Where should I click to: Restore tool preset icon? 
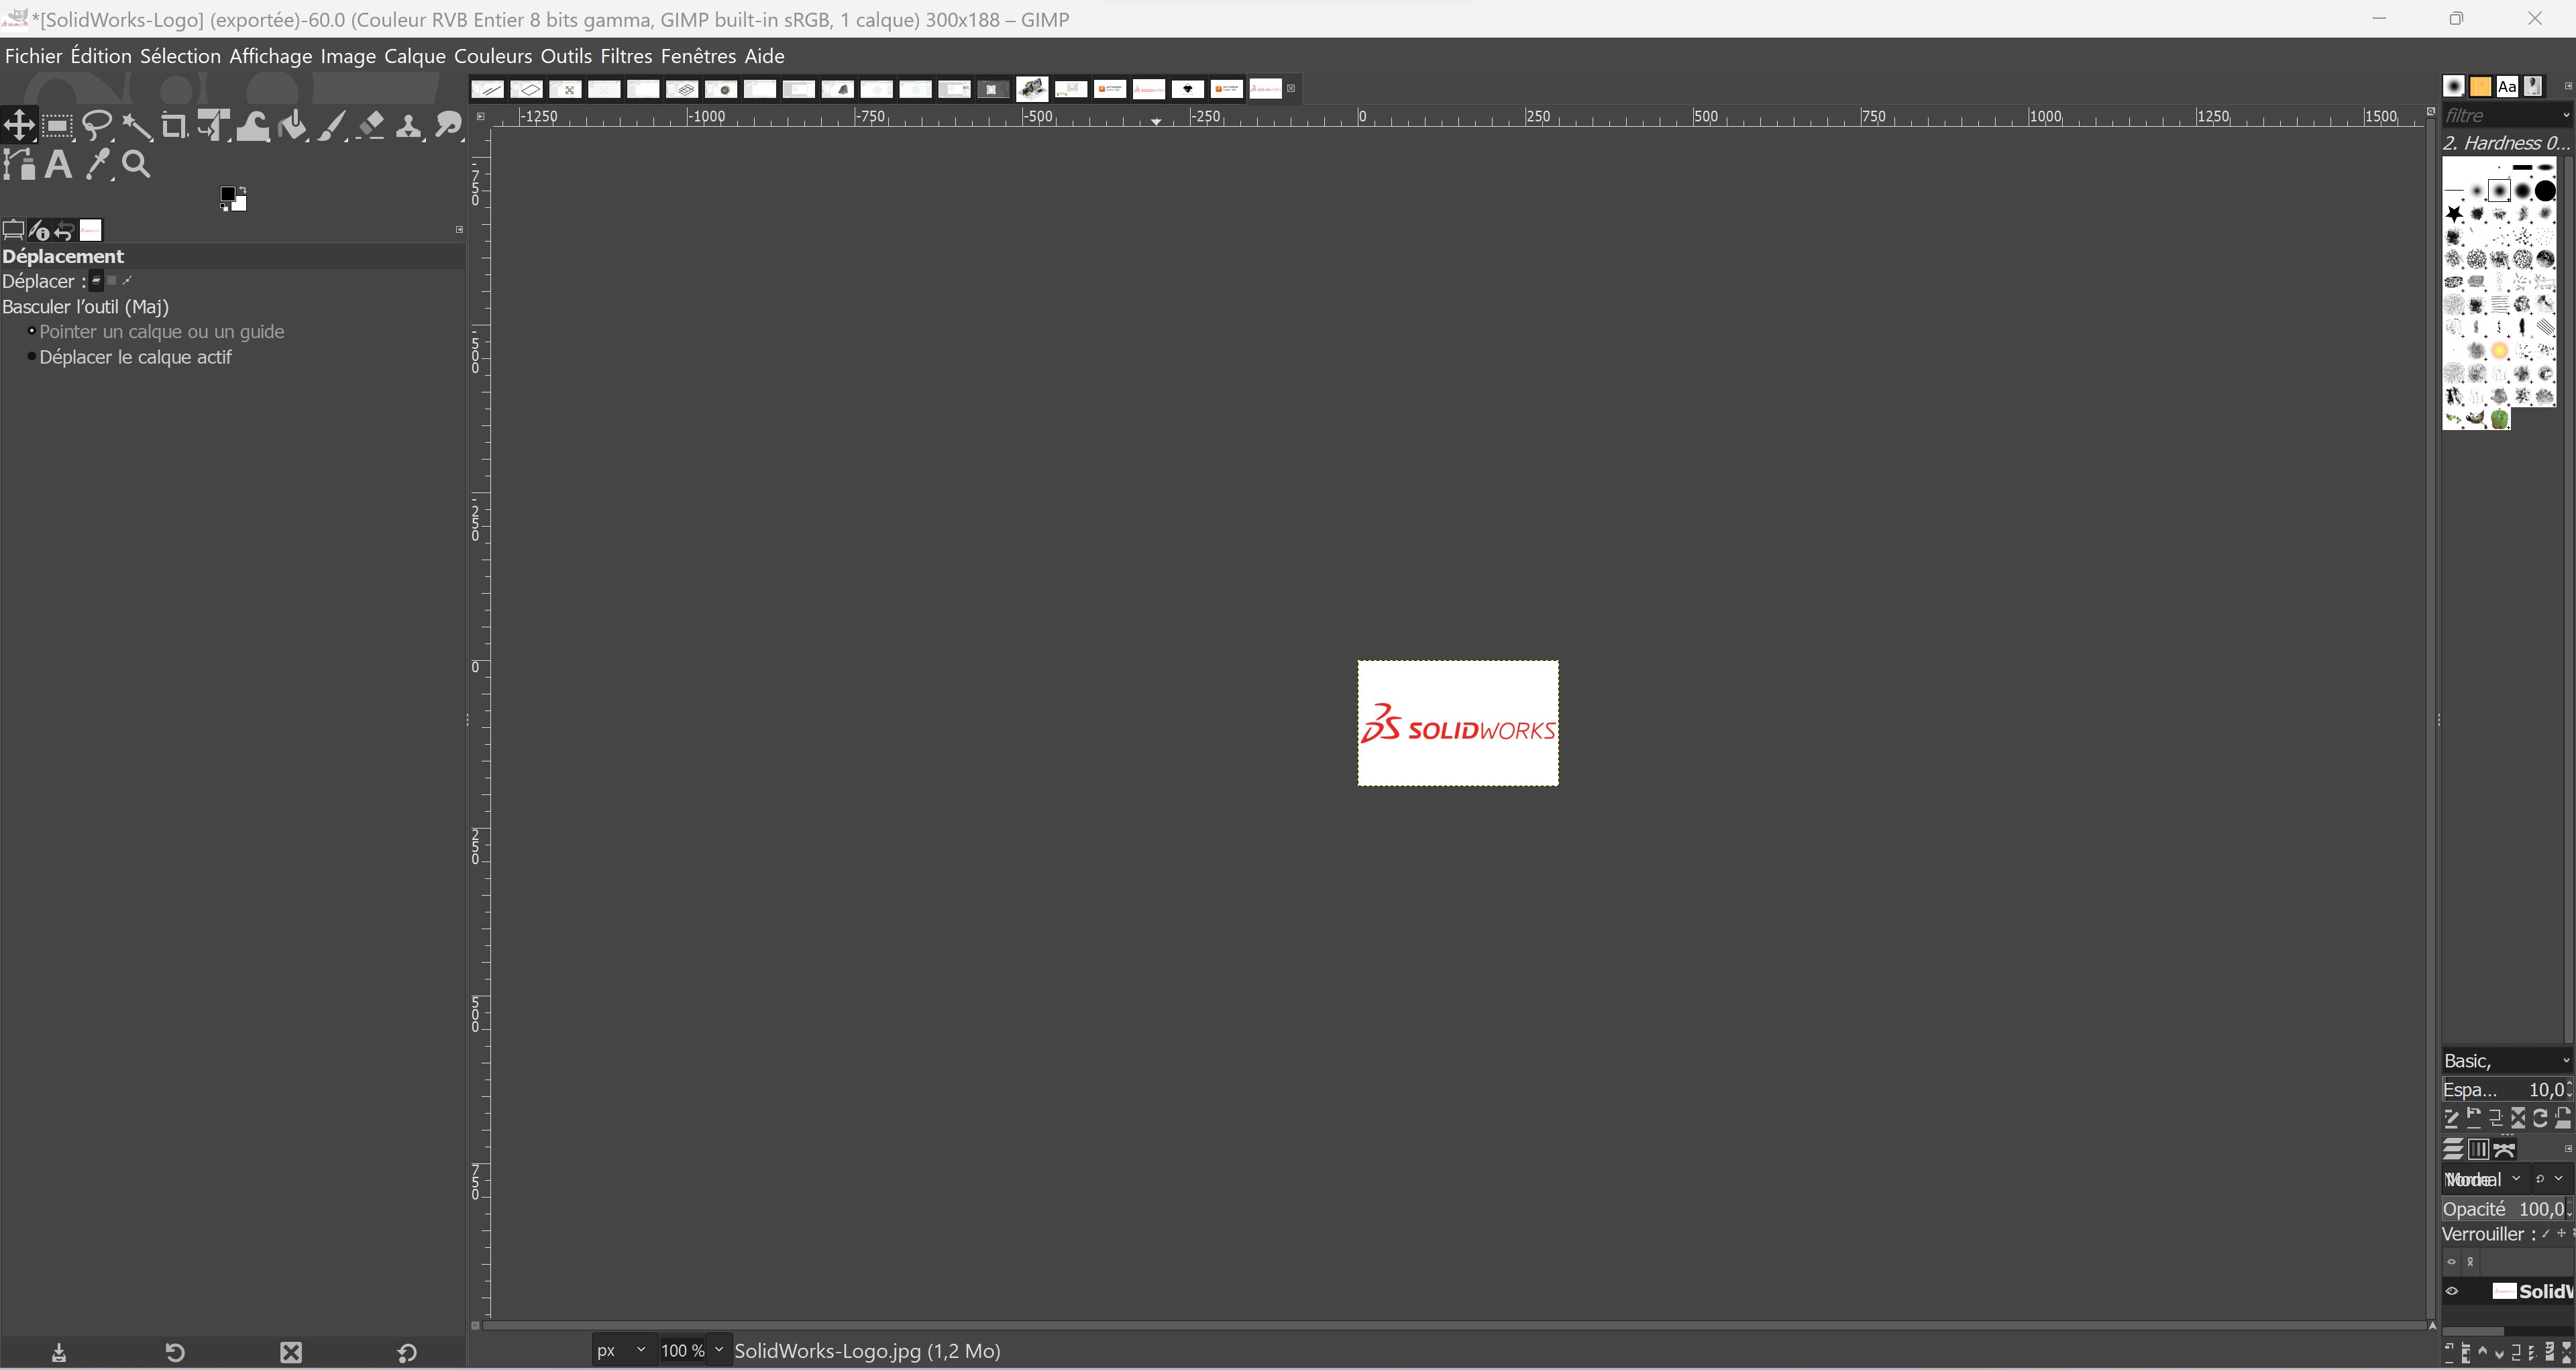click(x=175, y=1353)
